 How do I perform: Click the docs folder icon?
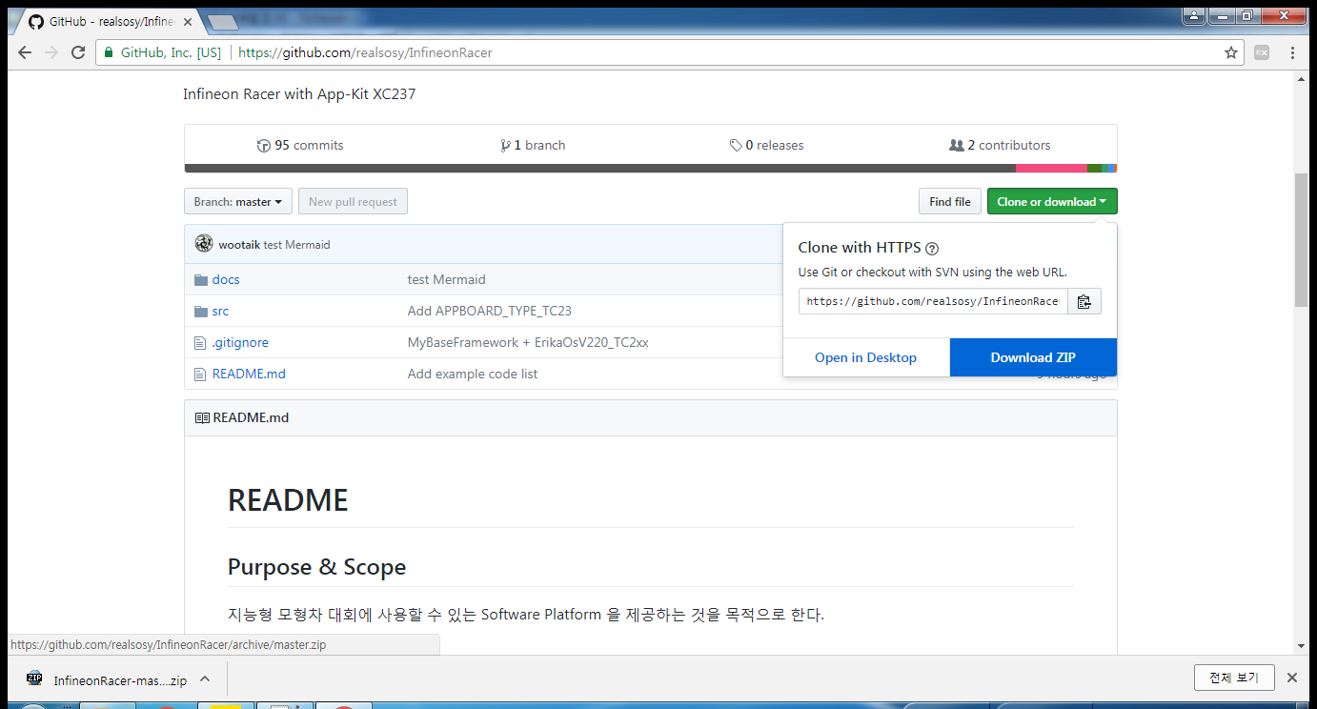tap(200, 279)
